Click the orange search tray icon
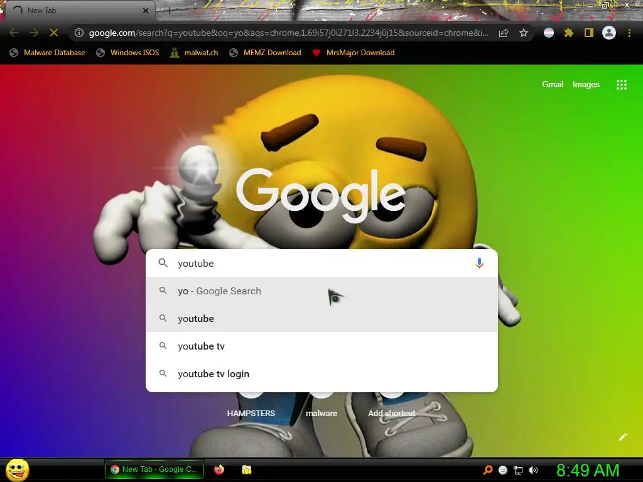 coord(487,470)
